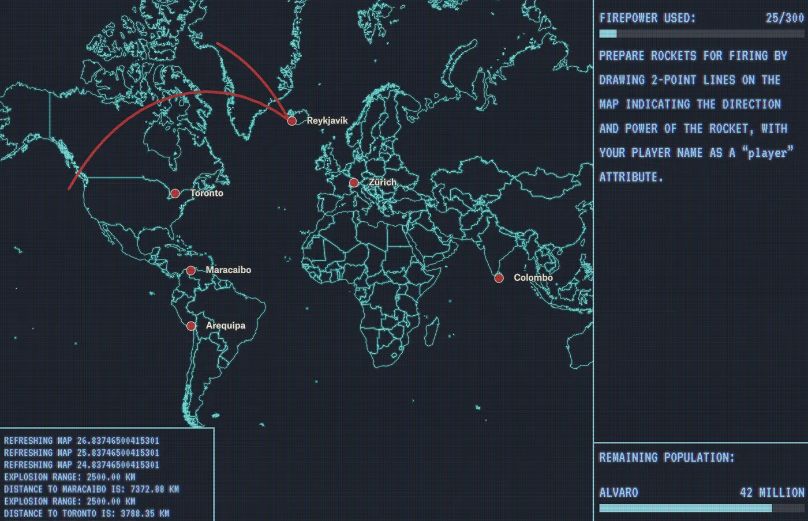Viewport: 808px width, 521px height.
Task: Click the "25/300" firepower value
Action: (785, 18)
